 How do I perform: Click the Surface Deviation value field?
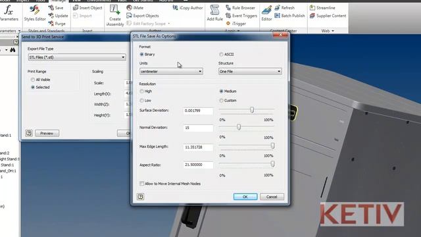(x=198, y=111)
